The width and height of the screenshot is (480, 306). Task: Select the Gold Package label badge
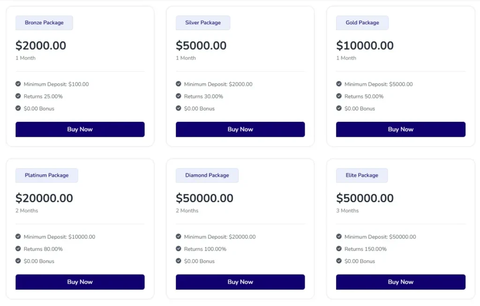pyautogui.click(x=362, y=22)
